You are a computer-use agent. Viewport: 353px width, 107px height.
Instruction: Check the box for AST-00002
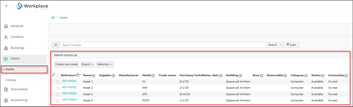(x=58, y=88)
